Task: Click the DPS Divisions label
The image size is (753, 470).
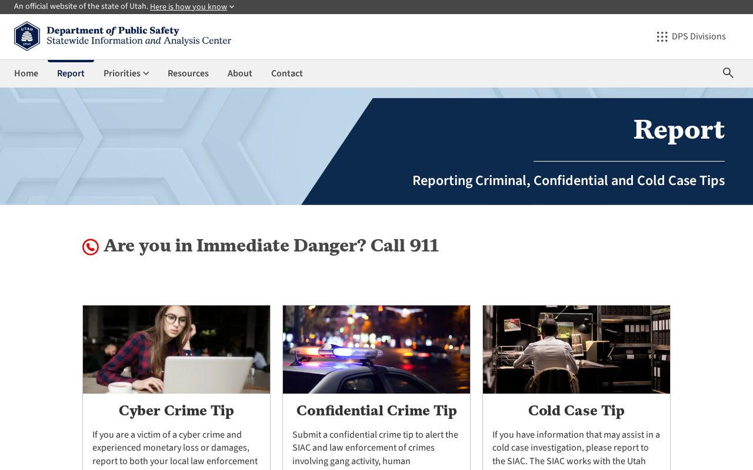Action: (699, 36)
